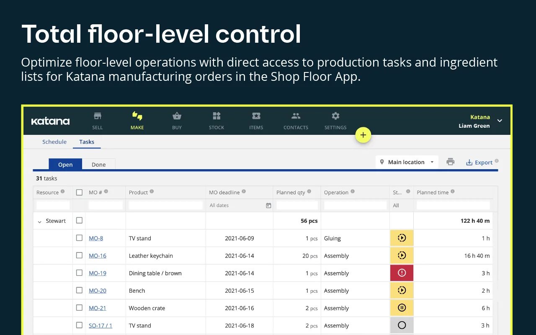Switch to the Schedule tab
This screenshot has height=335, width=536.
pos(54,142)
